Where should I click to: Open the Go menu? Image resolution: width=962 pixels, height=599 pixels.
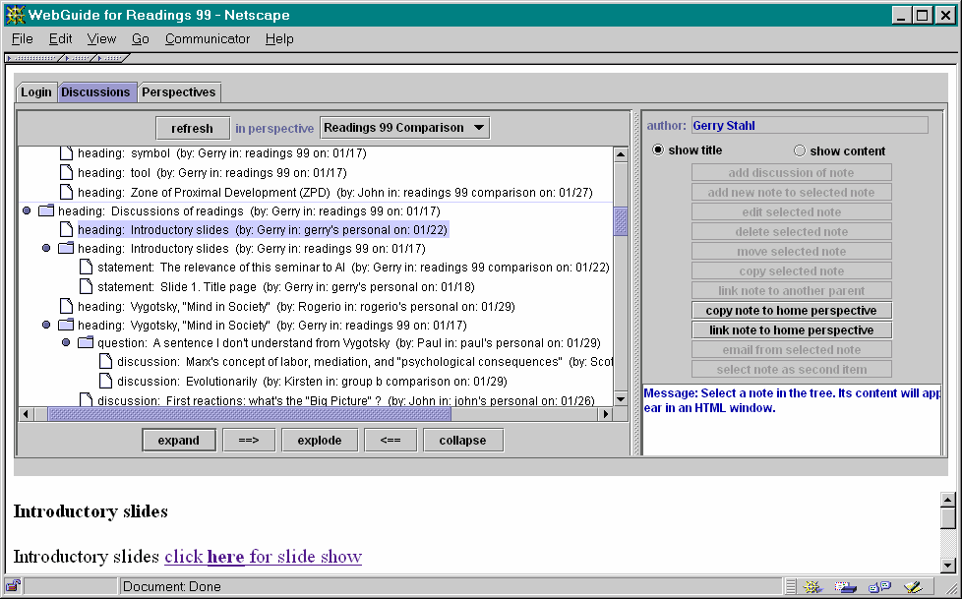(x=141, y=38)
